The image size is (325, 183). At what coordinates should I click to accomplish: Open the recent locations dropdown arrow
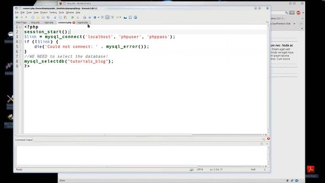coord(26,17)
